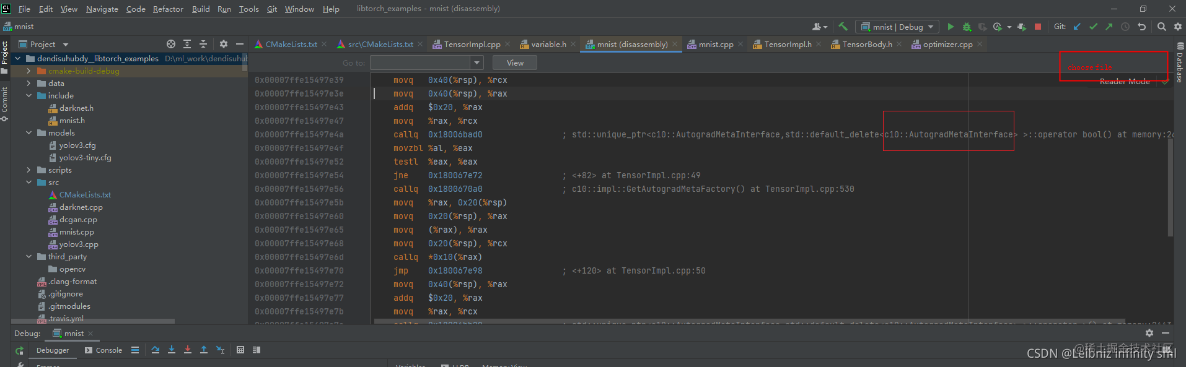This screenshot has width=1186, height=367.
Task: Switch to the Console debug tab
Action: (x=103, y=350)
